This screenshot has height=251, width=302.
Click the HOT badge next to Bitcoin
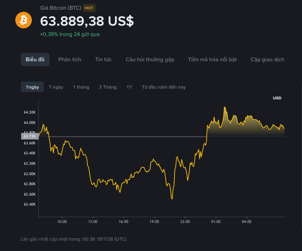coord(89,8)
